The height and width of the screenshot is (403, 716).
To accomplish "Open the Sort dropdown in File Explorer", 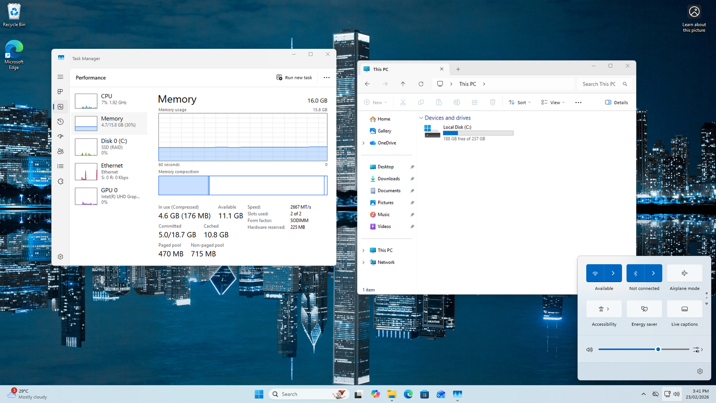I will pos(520,103).
